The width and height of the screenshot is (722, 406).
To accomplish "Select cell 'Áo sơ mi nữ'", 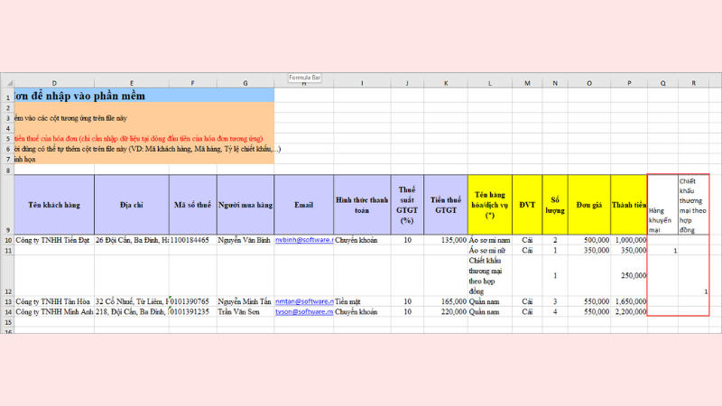I will pos(490,250).
